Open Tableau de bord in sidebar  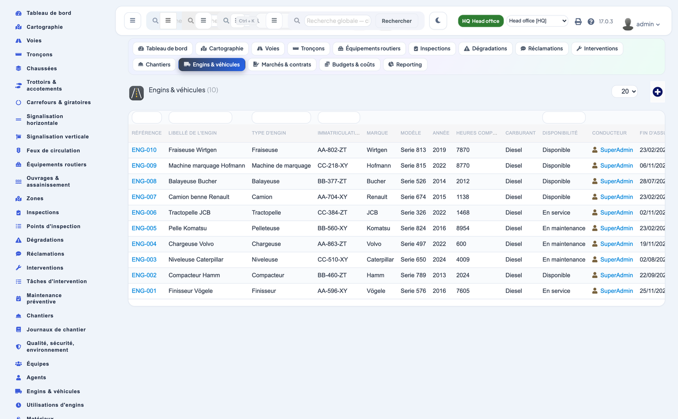click(49, 13)
